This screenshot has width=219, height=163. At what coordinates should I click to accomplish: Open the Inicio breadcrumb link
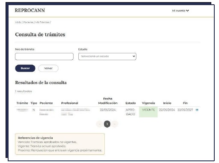[x=18, y=22]
